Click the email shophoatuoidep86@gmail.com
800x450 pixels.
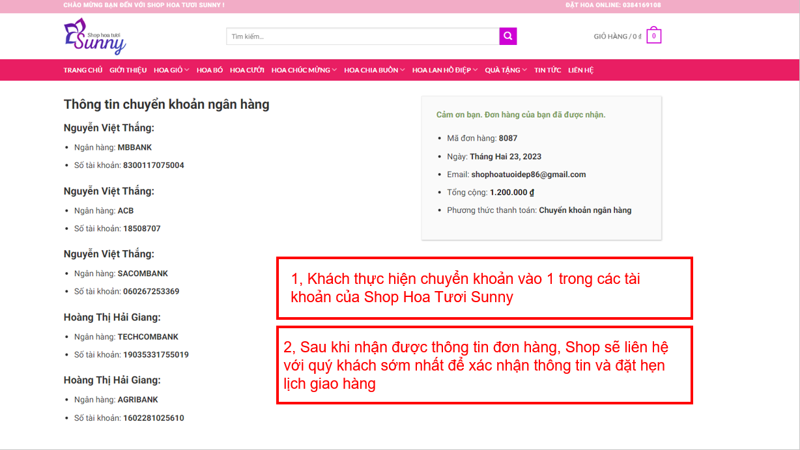tap(528, 175)
